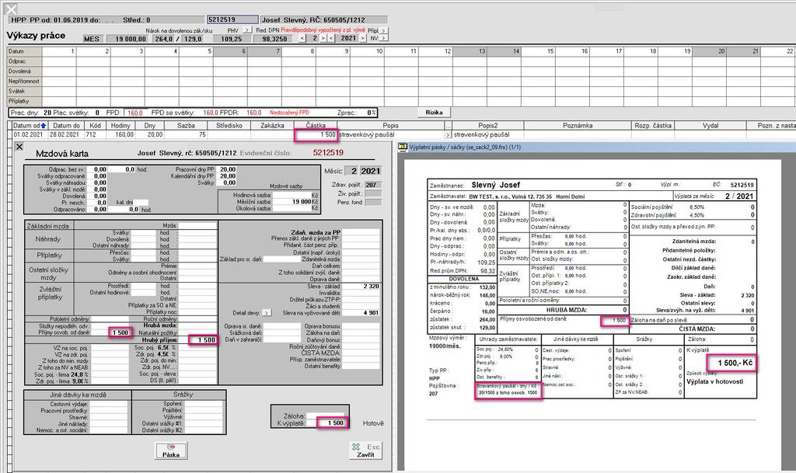Click the Popis column header

[x=391, y=126]
